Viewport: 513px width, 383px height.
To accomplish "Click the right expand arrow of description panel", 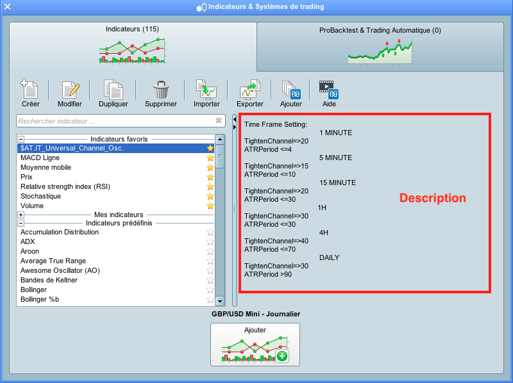I will pyautogui.click(x=235, y=127).
